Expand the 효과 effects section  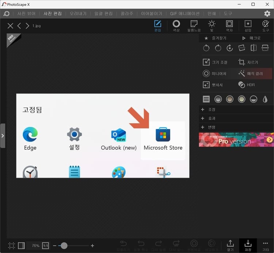click(236, 118)
